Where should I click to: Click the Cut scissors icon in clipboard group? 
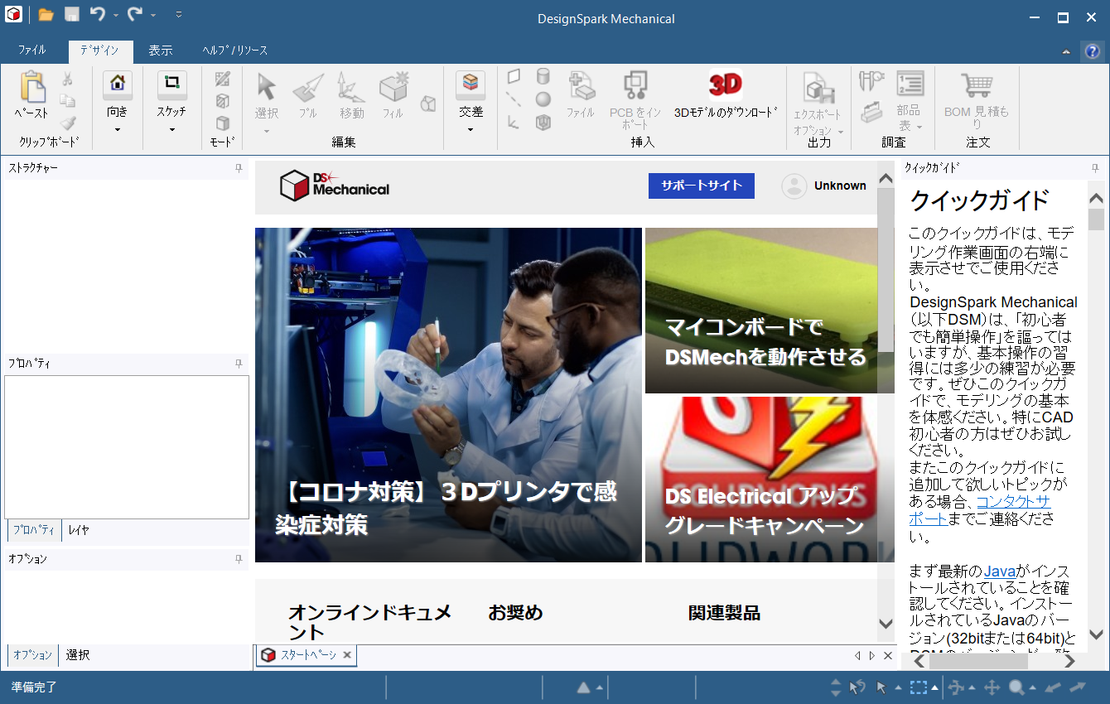coord(67,79)
